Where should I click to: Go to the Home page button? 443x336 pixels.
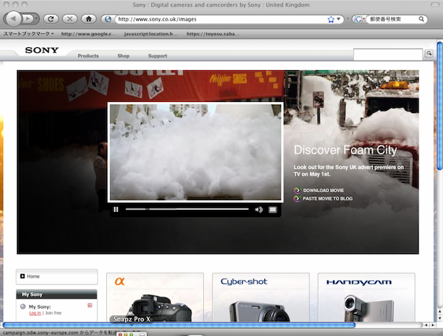89,19
